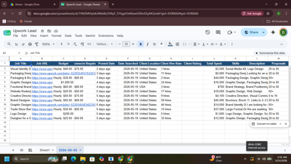Open the fill color picker
The image size is (291, 164).
pyautogui.click(x=170, y=44)
